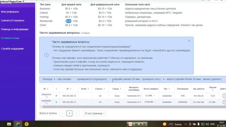
Task: Click '$0.4 = 1Gb' referral price for Residential
Action: pos(105,21)
